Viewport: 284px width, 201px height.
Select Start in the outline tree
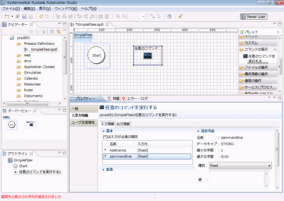coord(23,166)
